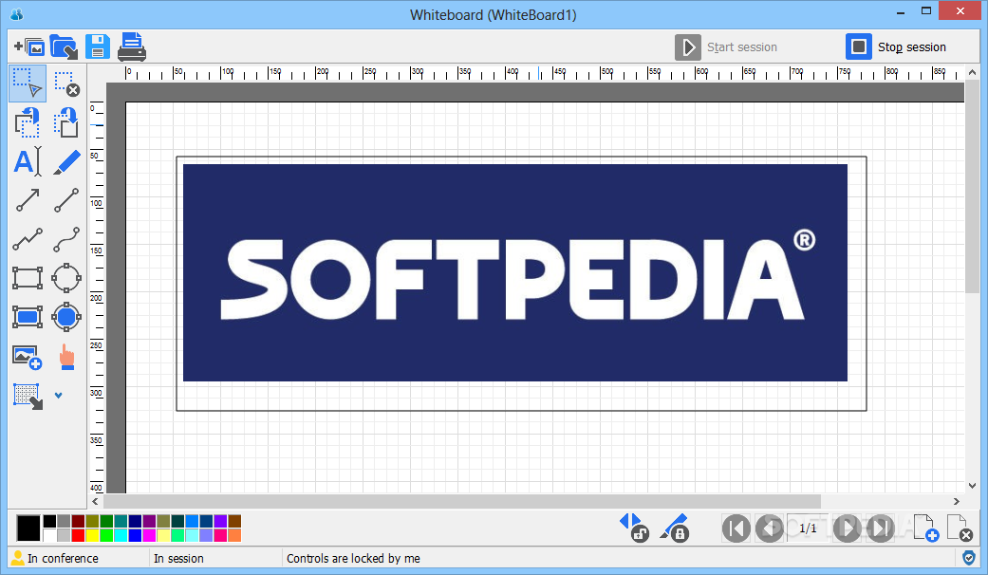Pick the red color swatch
Image resolution: width=988 pixels, height=575 pixels.
[x=78, y=535]
